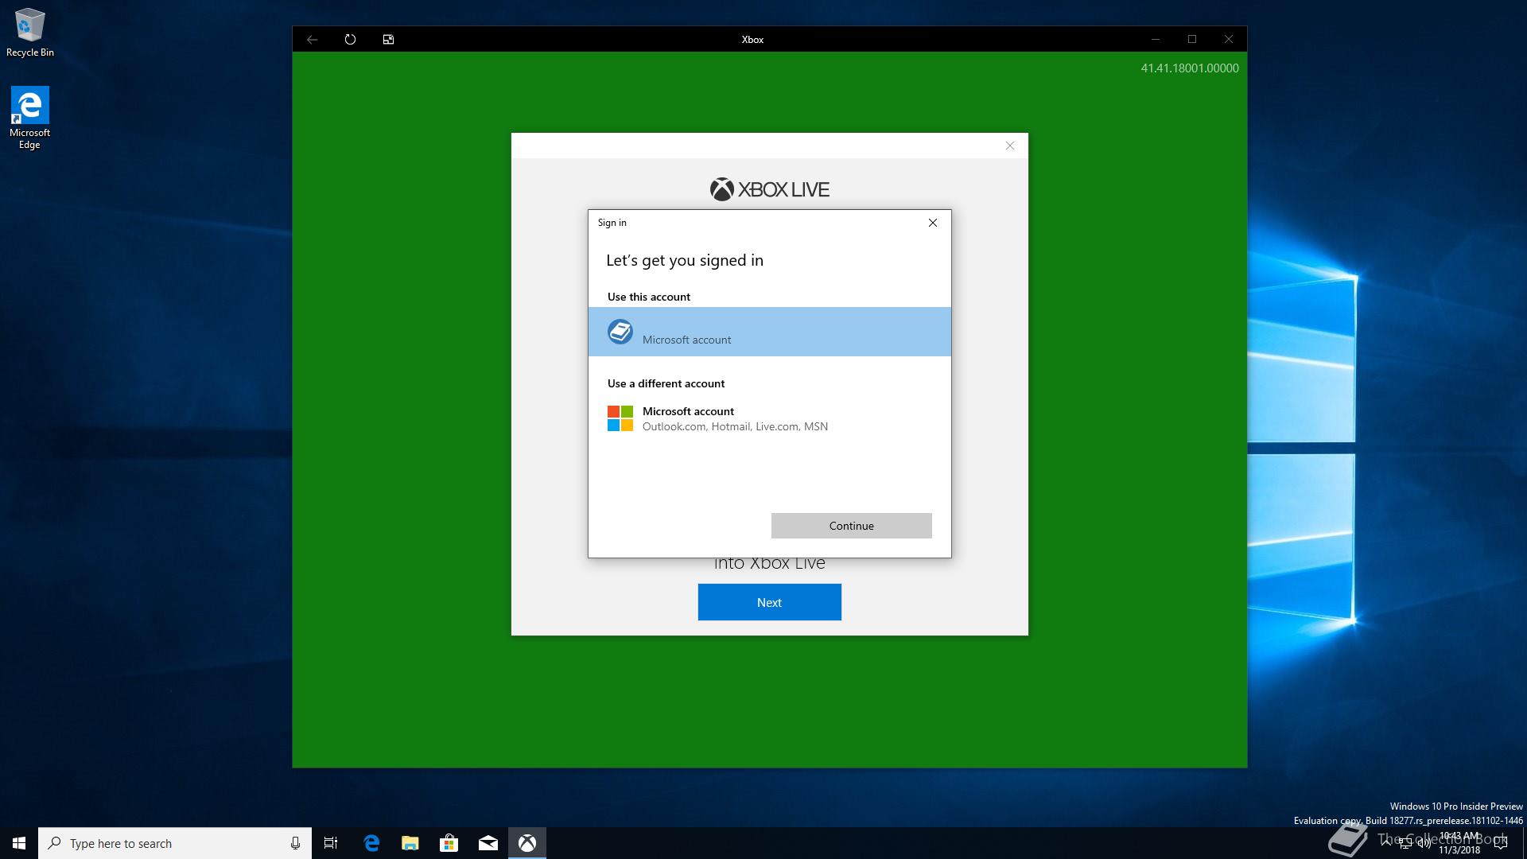Viewport: 1527px width, 859px height.
Task: Minimize the Xbox window
Action: click(1156, 39)
